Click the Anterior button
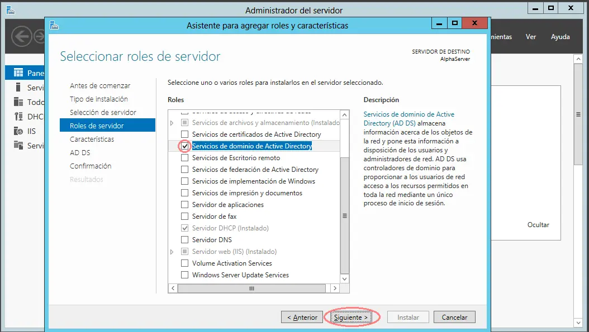Screen dimensions: 589x332 302,317
